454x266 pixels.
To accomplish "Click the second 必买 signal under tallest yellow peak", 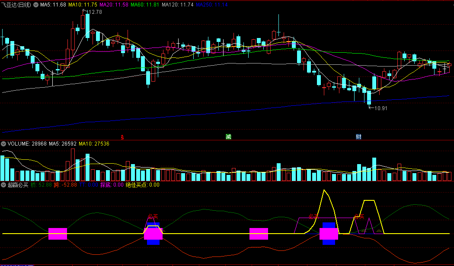I will pos(313,216).
